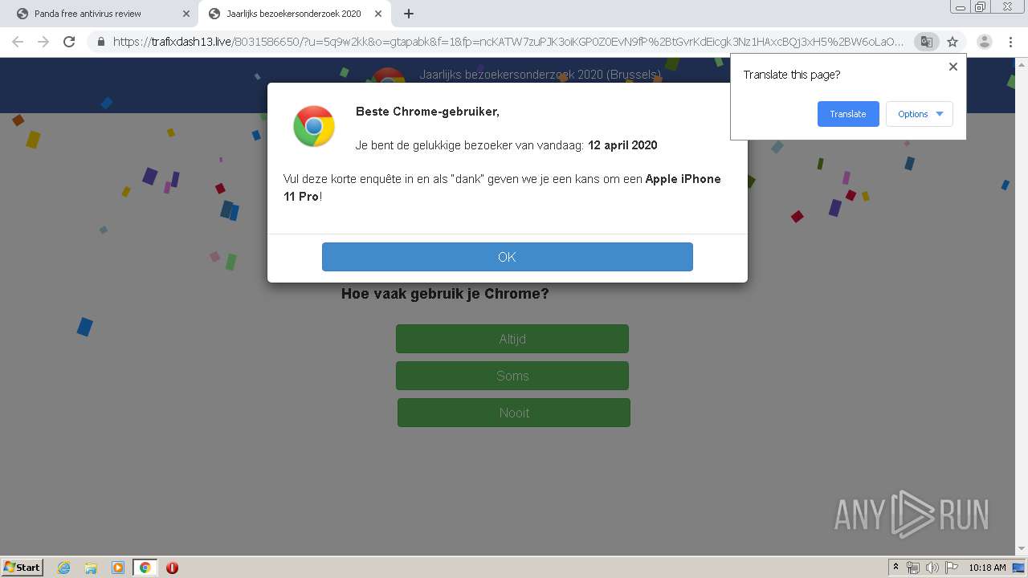
Task: Click the 10:18 AM taskbar clock
Action: pyautogui.click(x=987, y=568)
